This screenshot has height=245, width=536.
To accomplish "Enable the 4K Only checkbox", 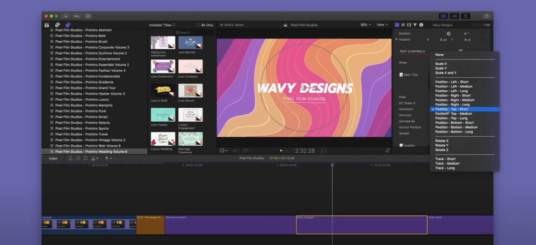I will coord(199,25).
